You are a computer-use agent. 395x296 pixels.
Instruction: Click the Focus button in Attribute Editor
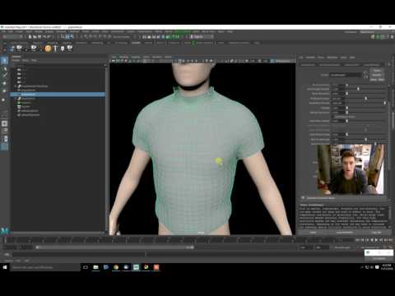(x=377, y=71)
